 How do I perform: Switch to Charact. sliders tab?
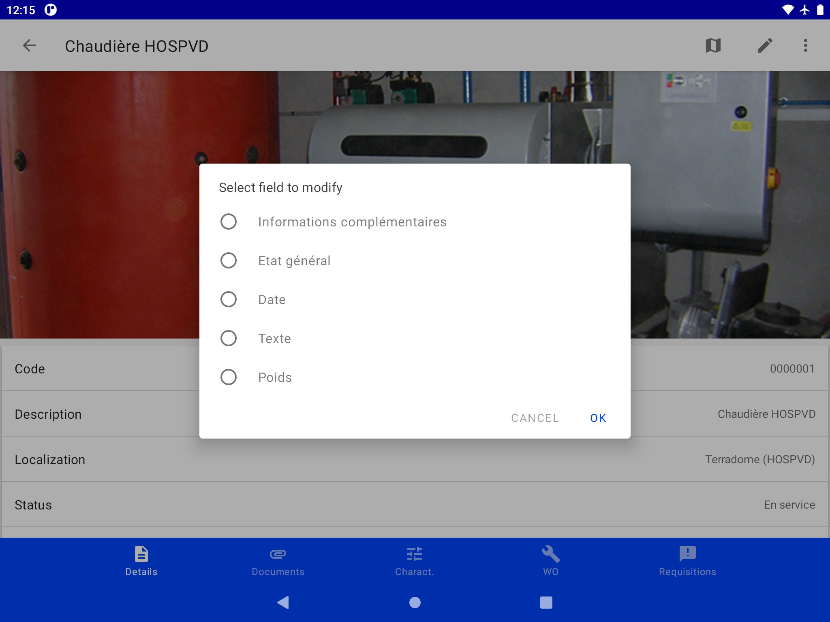[414, 561]
